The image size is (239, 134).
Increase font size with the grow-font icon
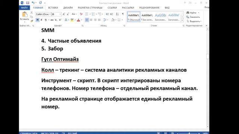(x=64, y=14)
